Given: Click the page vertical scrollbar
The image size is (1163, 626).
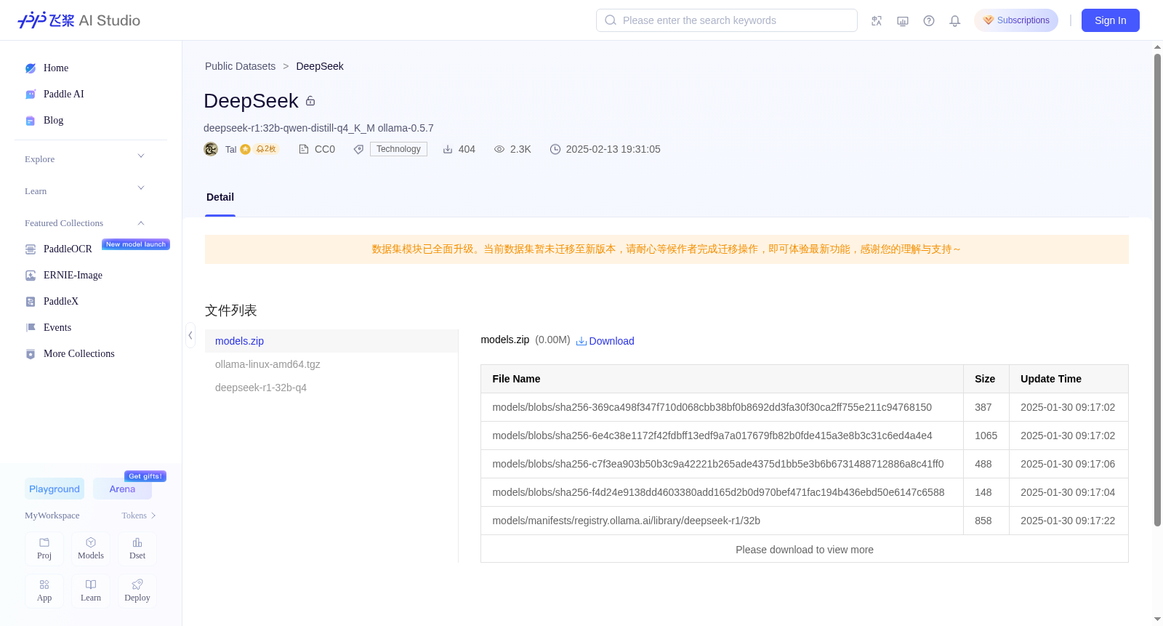Looking at the screenshot, I should (x=1157, y=289).
